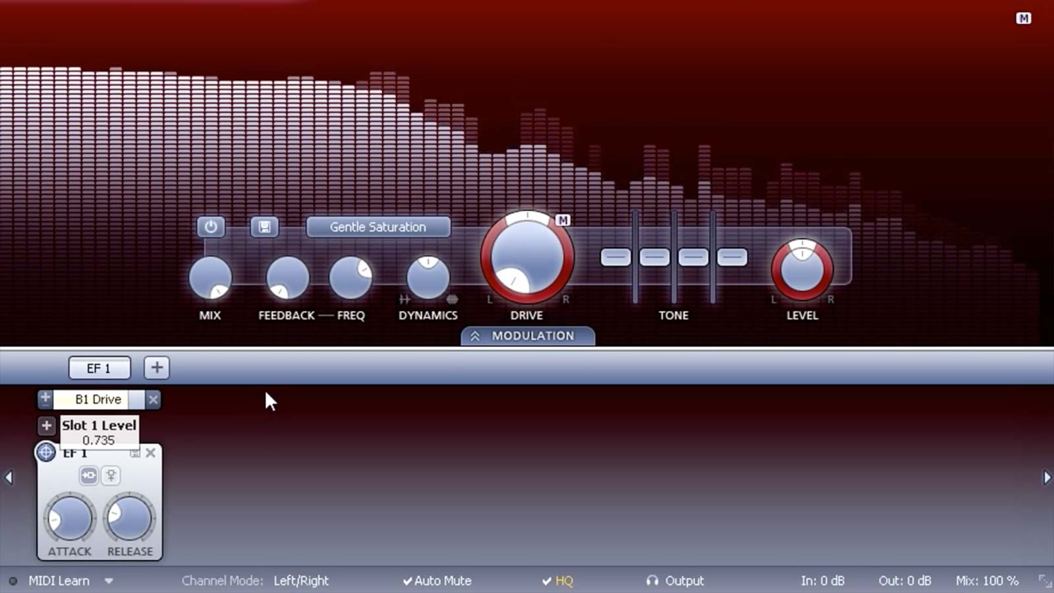
Task: Adjust the first Tone slider
Action: click(x=615, y=256)
